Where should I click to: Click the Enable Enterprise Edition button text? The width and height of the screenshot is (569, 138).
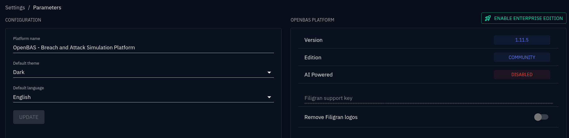(528, 18)
